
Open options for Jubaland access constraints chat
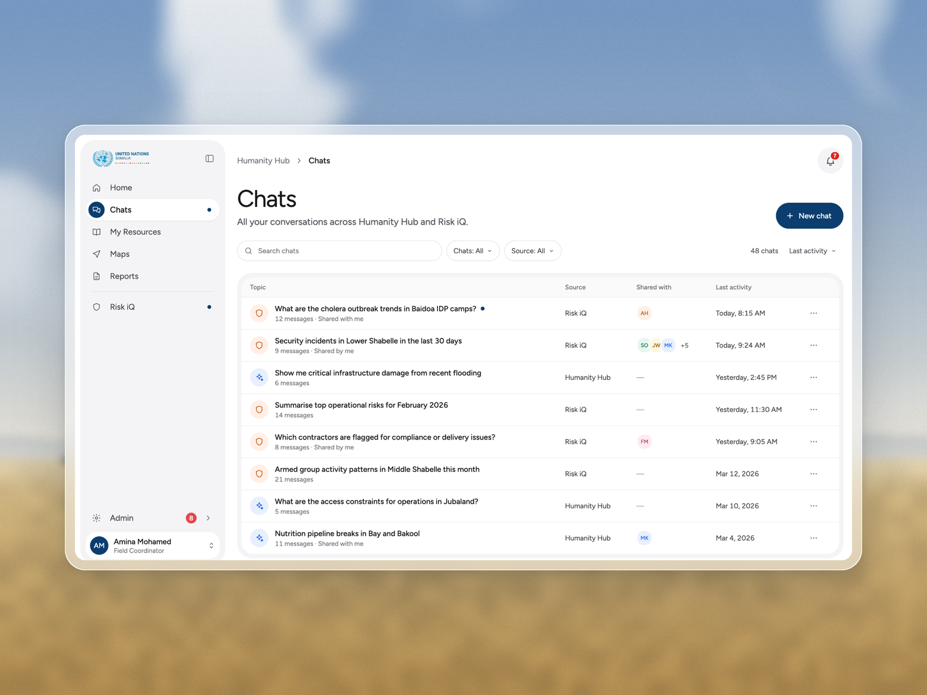click(x=813, y=506)
